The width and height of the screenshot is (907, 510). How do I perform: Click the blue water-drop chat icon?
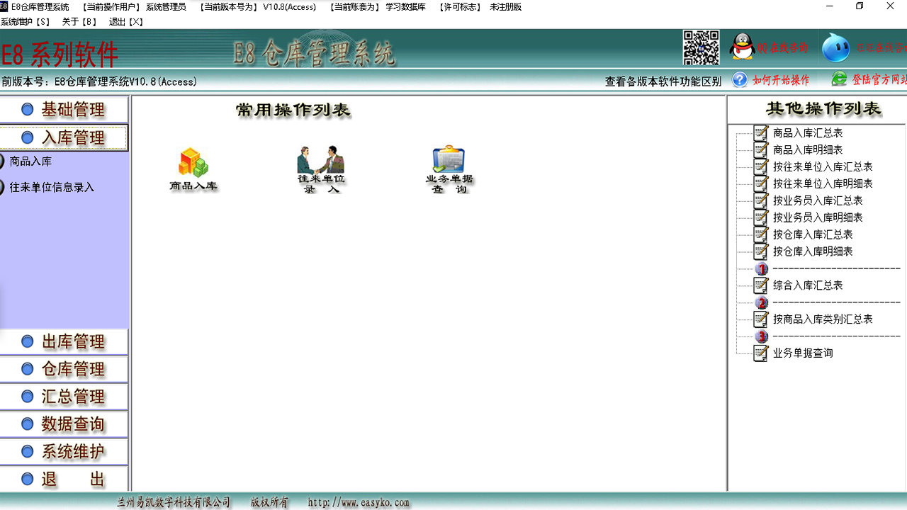(x=835, y=48)
